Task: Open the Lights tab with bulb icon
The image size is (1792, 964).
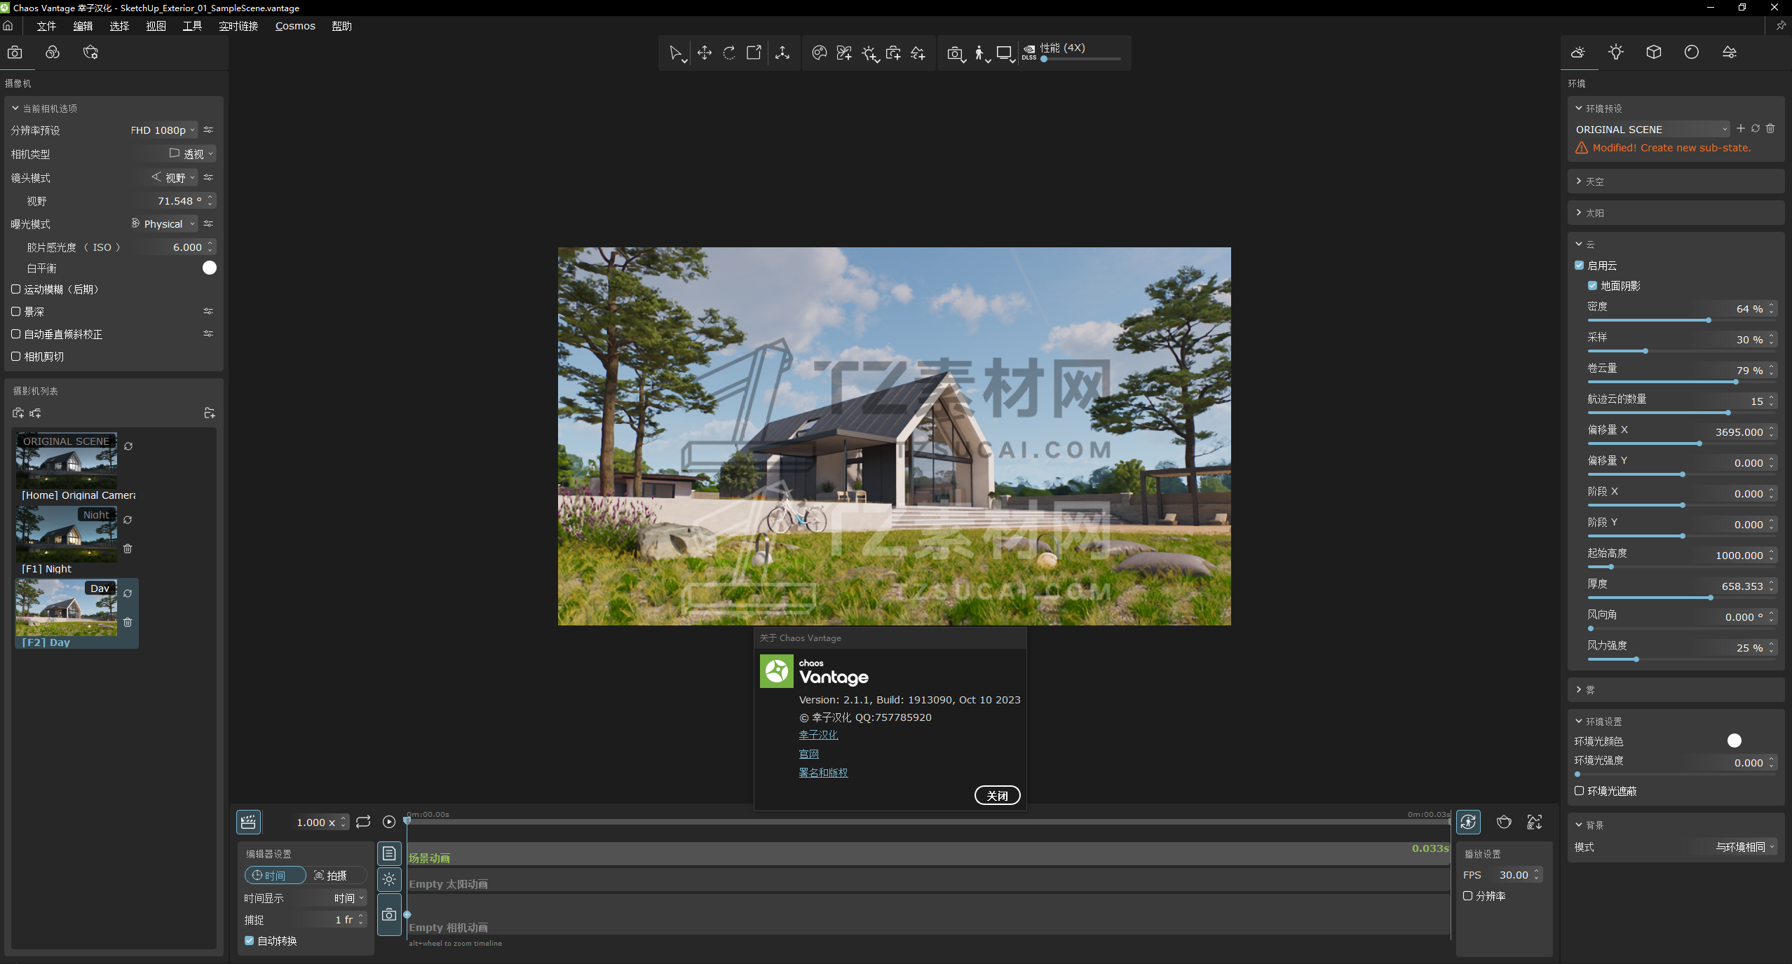Action: pos(1615,53)
